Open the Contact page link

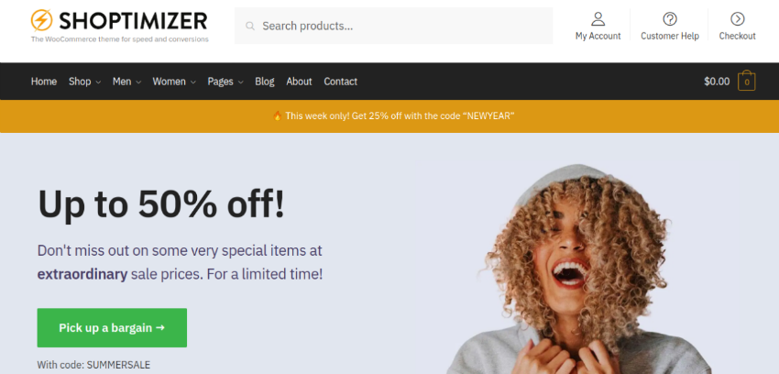tap(340, 82)
